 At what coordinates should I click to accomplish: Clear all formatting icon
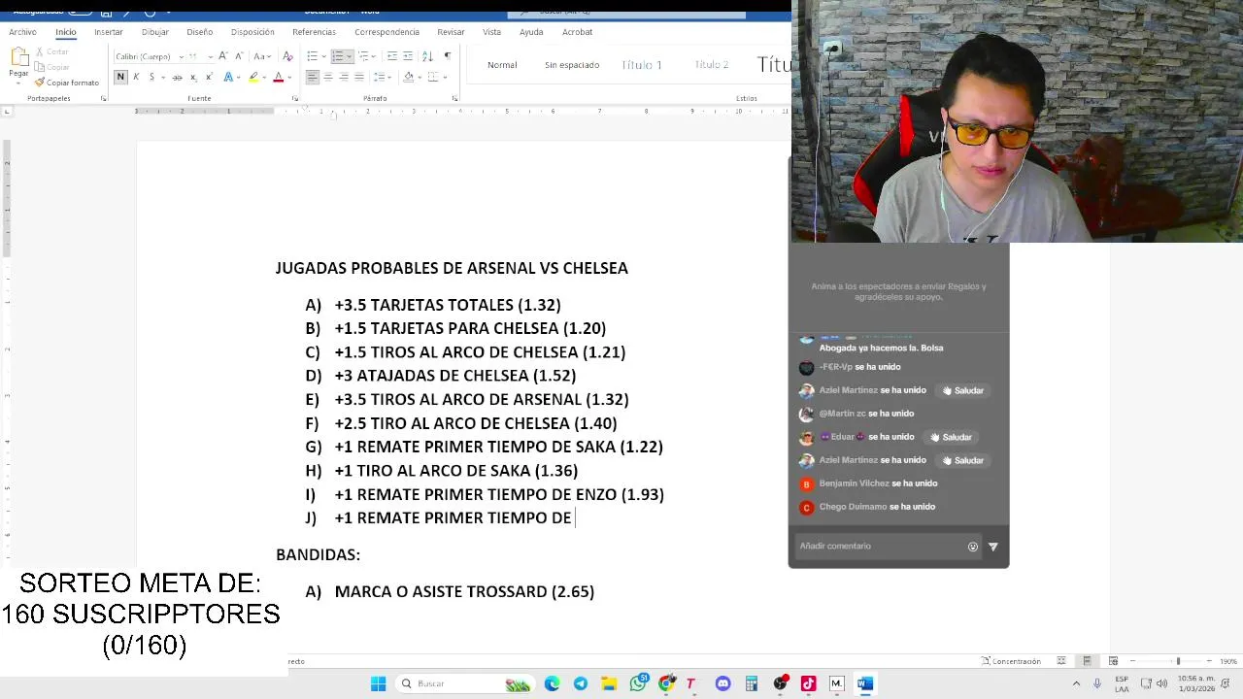tap(287, 56)
